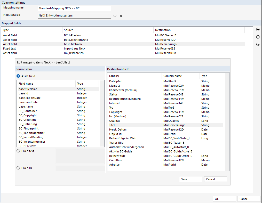The height and width of the screenshot is (203, 262).
Task: Open the NetX catalog dropdown arrow
Action: point(115,16)
